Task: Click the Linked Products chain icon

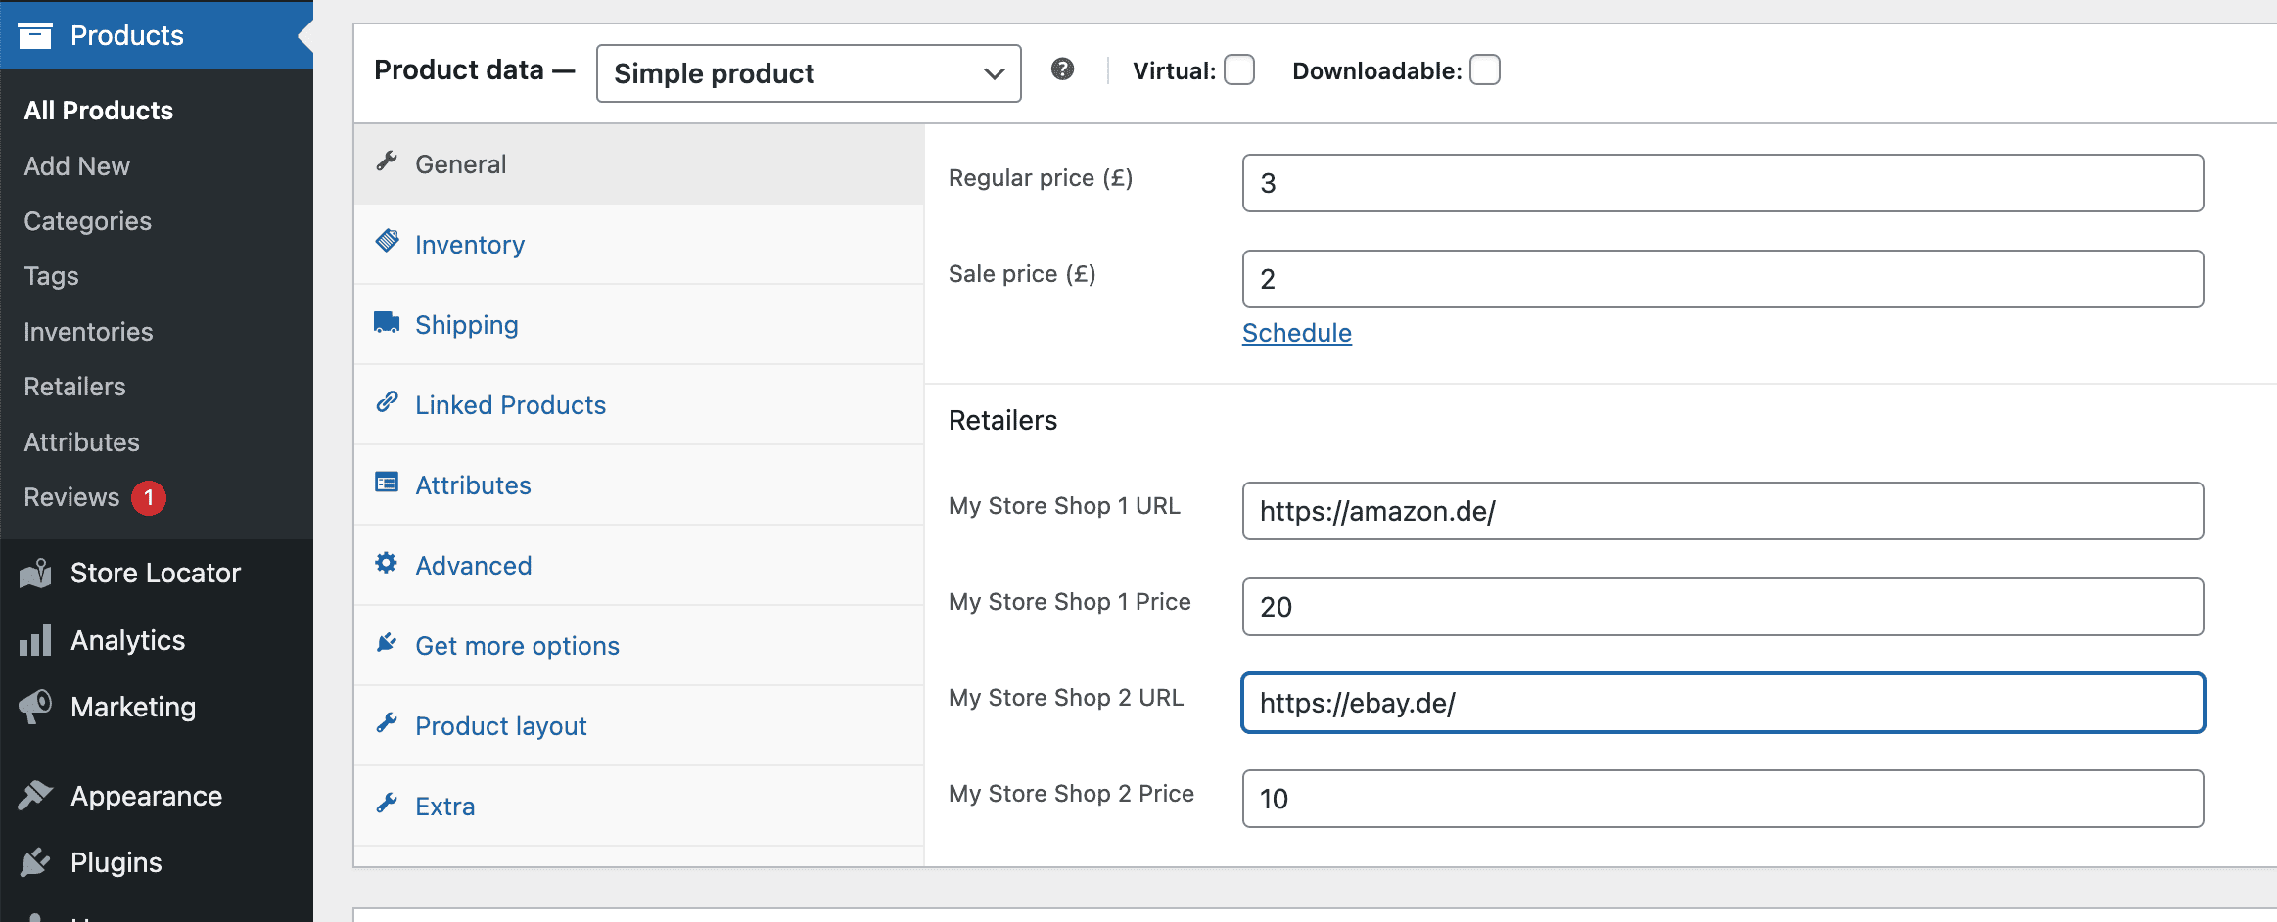Action: click(388, 401)
